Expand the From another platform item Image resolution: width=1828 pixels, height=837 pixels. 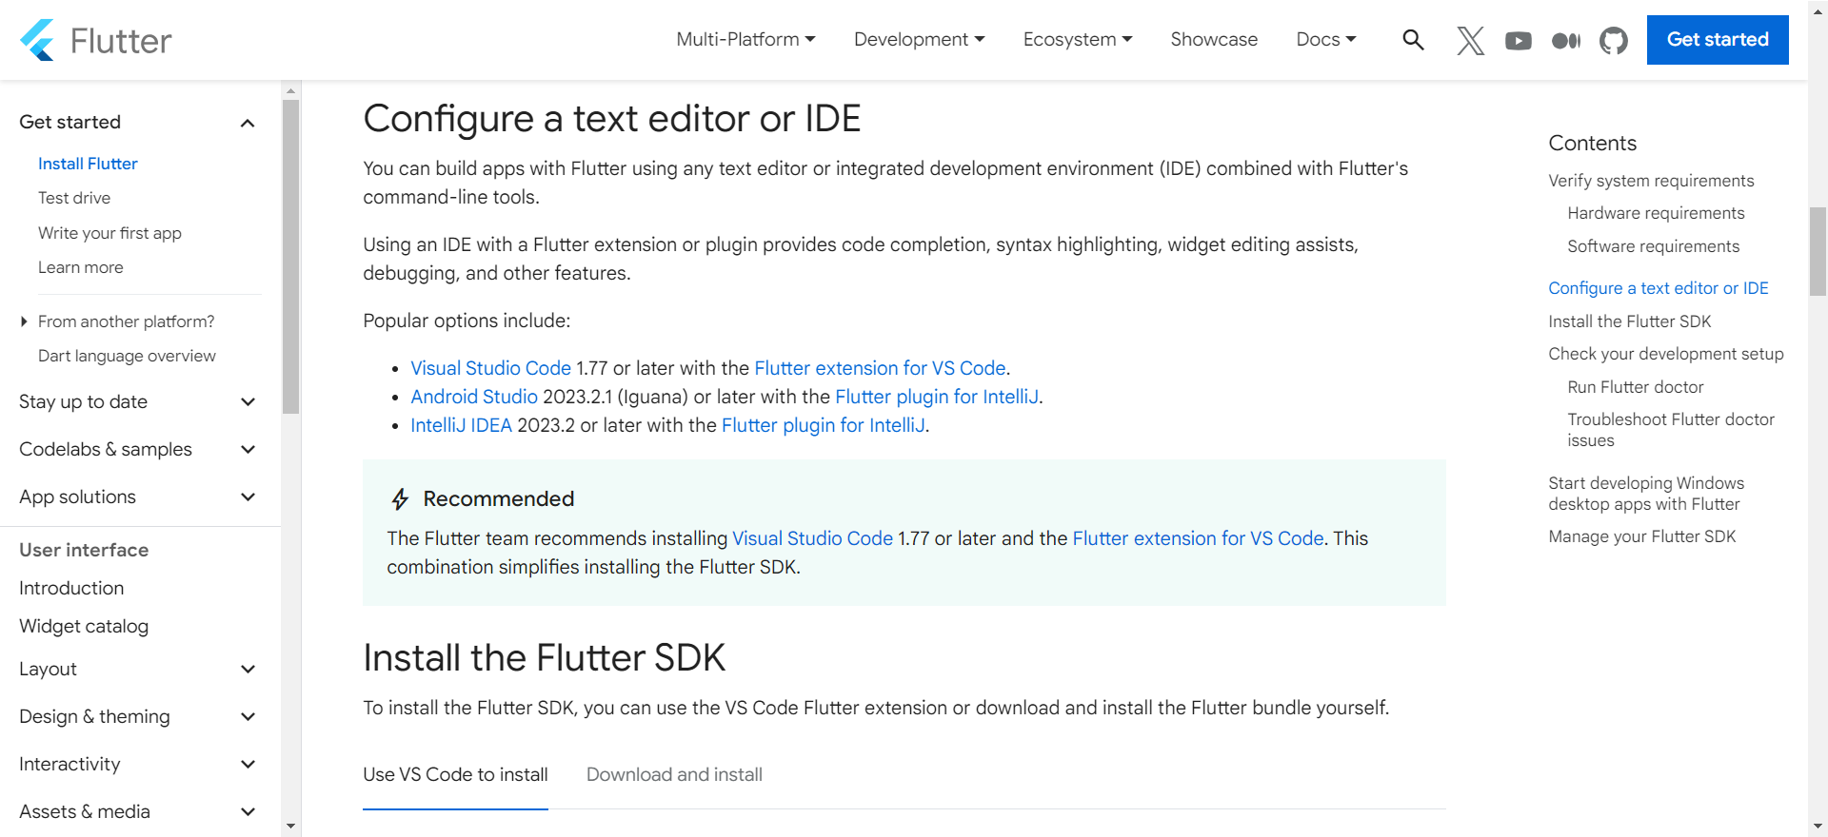tap(126, 321)
